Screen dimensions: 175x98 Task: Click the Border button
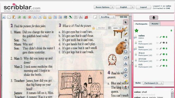[101, 28]
